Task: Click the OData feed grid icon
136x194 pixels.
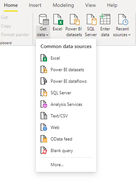Action: pyautogui.click(x=44, y=139)
